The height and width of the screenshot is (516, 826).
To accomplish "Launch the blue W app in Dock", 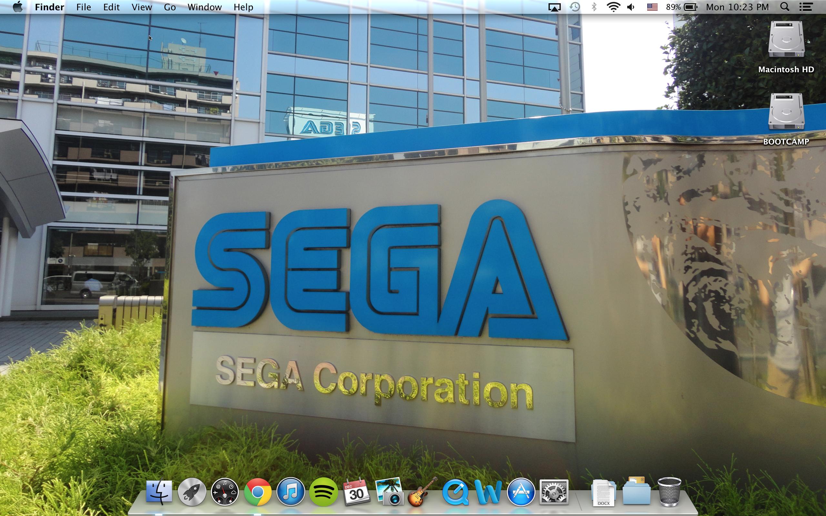I will tap(488, 492).
